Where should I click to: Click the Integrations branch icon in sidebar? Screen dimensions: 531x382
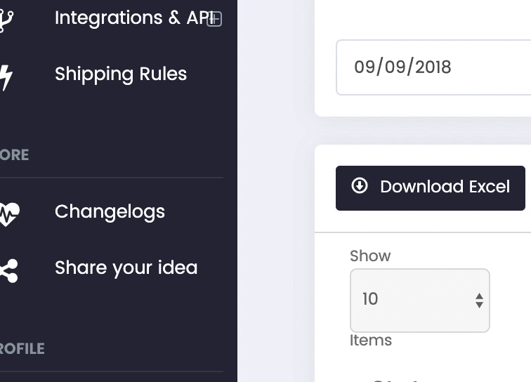coord(6,20)
